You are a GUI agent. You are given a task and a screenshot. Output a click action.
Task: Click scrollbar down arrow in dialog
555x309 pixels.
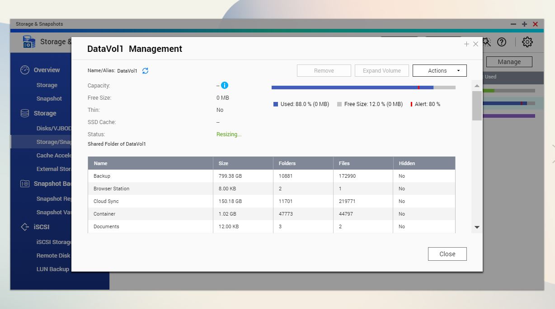[477, 227]
